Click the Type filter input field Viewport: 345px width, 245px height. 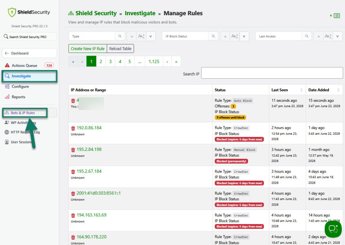tap(92, 36)
